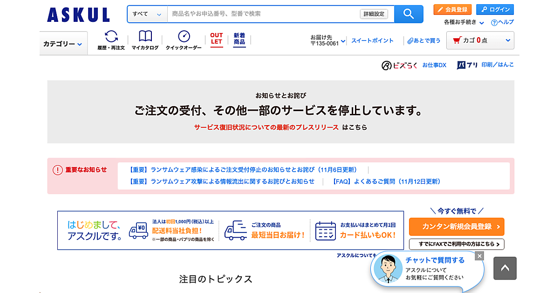Open the ransomware FAQ link
This screenshot has width=559, height=293.
click(387, 181)
